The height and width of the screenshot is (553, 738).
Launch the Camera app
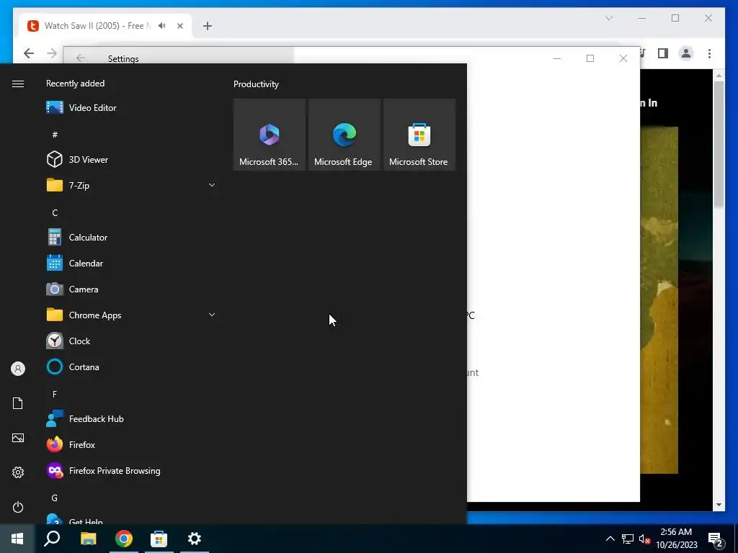coord(130,289)
